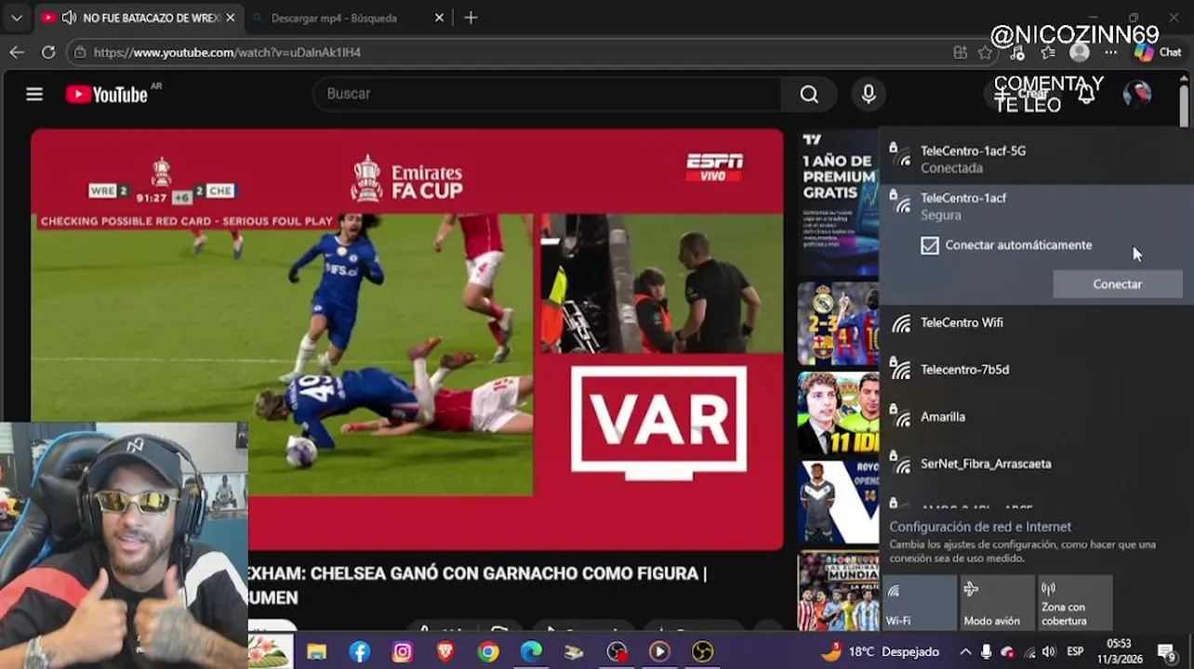Open clock showing 05:53 11/3/2026
The width and height of the screenshot is (1194, 669).
pyautogui.click(x=1119, y=651)
